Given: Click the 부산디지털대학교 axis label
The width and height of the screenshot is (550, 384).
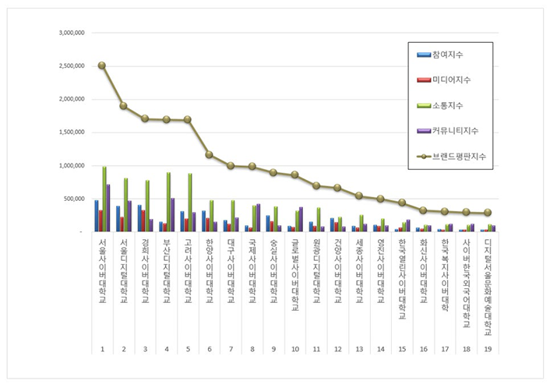Looking at the screenshot, I should pos(167,271).
